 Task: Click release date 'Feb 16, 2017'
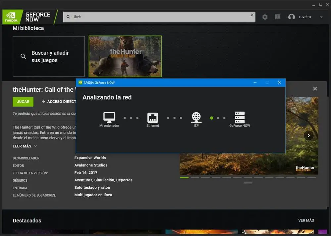(x=86, y=173)
